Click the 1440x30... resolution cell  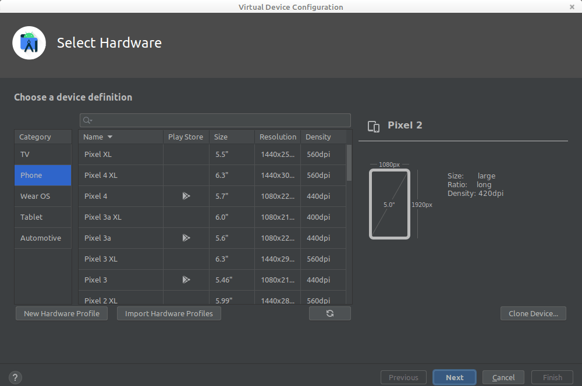(278, 175)
